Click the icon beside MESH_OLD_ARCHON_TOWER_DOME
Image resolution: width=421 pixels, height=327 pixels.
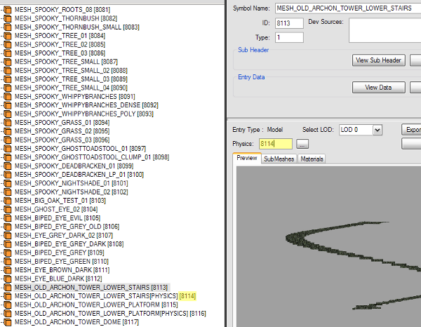pos(8,322)
